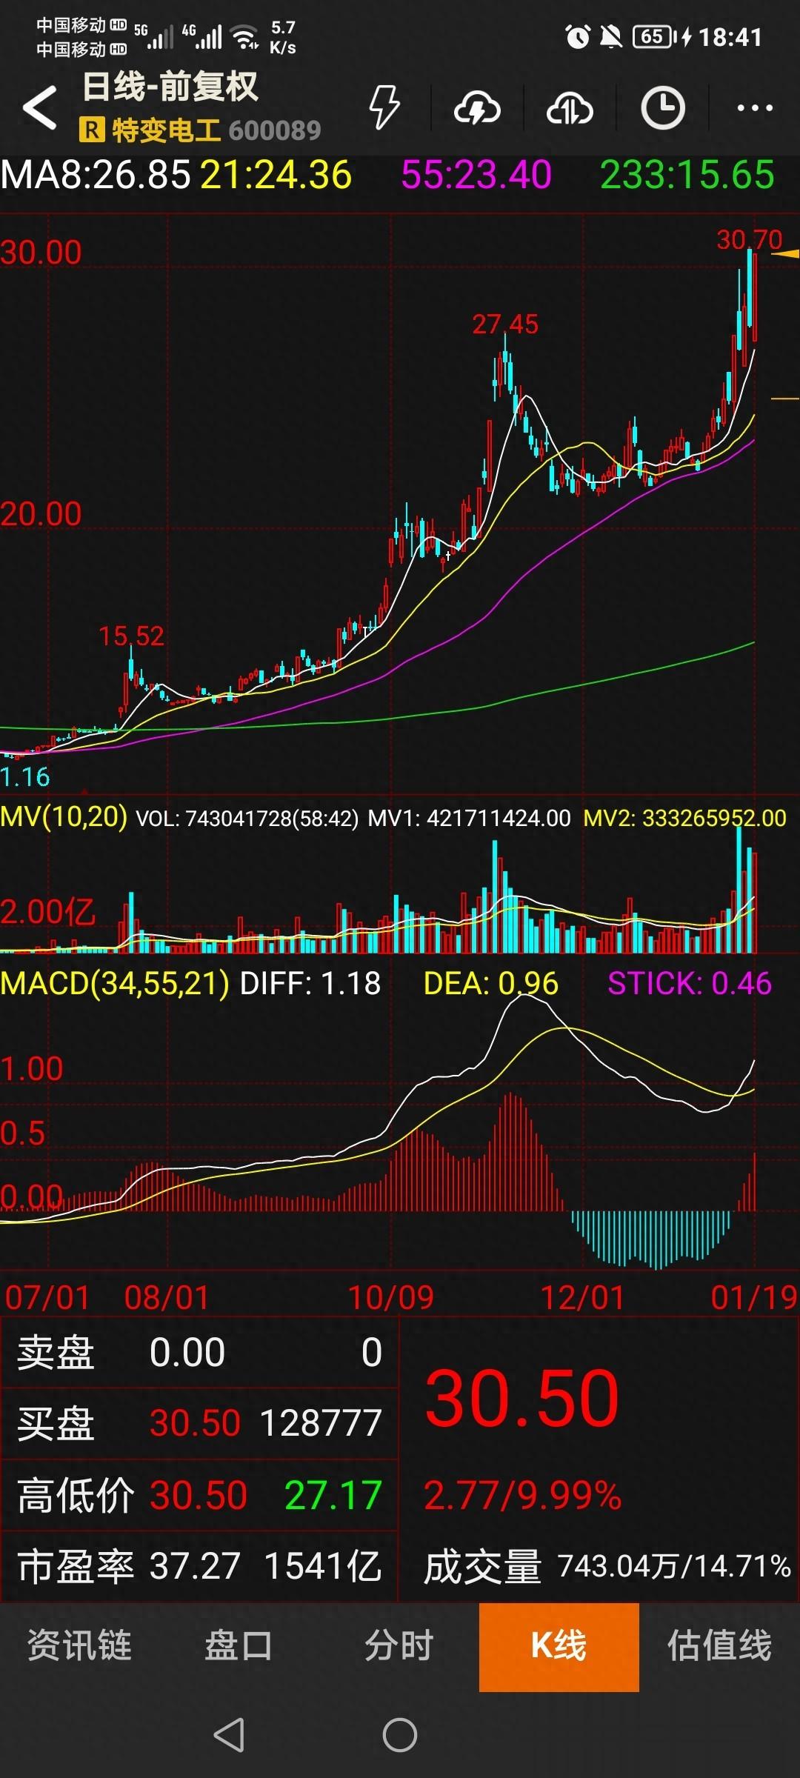Tap the Wi-Fi signal status icon
800x1778 pixels.
pos(244,36)
